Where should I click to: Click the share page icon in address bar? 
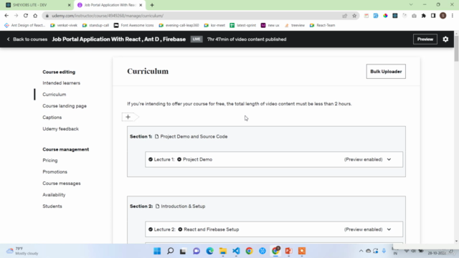(x=344, y=16)
